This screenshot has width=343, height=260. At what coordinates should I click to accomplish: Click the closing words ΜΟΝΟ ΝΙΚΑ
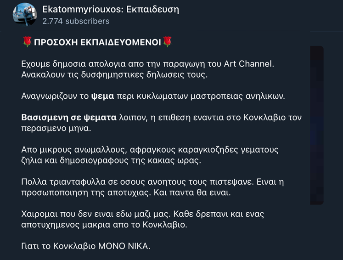[124, 246]
